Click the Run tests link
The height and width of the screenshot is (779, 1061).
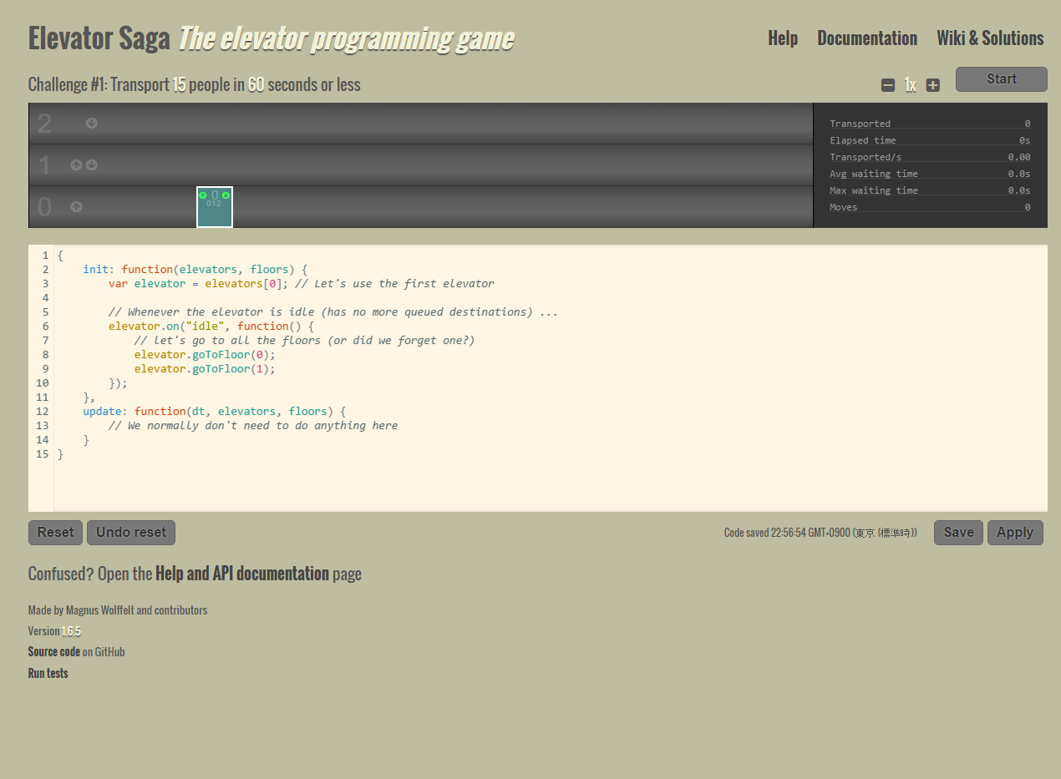48,673
